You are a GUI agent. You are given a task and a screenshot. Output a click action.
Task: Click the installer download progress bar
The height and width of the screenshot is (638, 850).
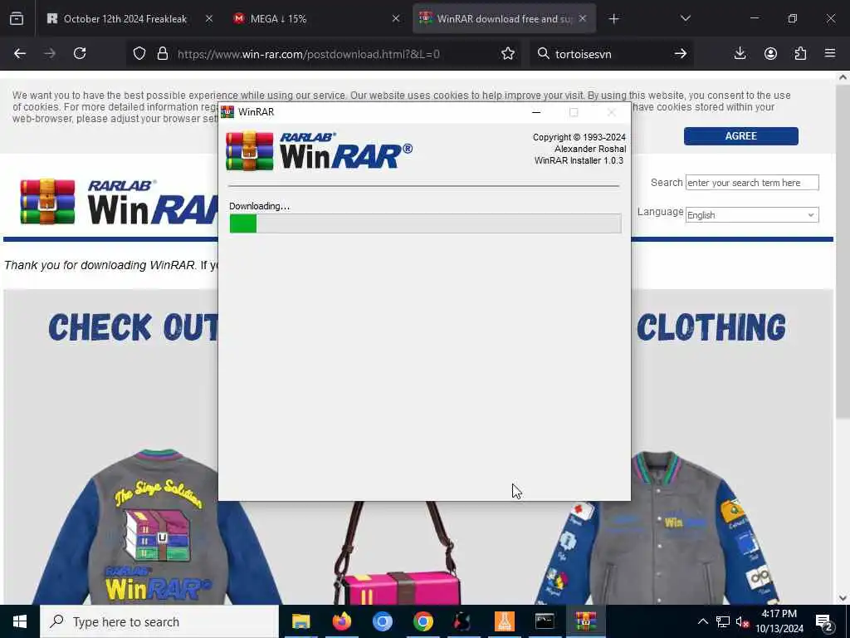point(425,223)
